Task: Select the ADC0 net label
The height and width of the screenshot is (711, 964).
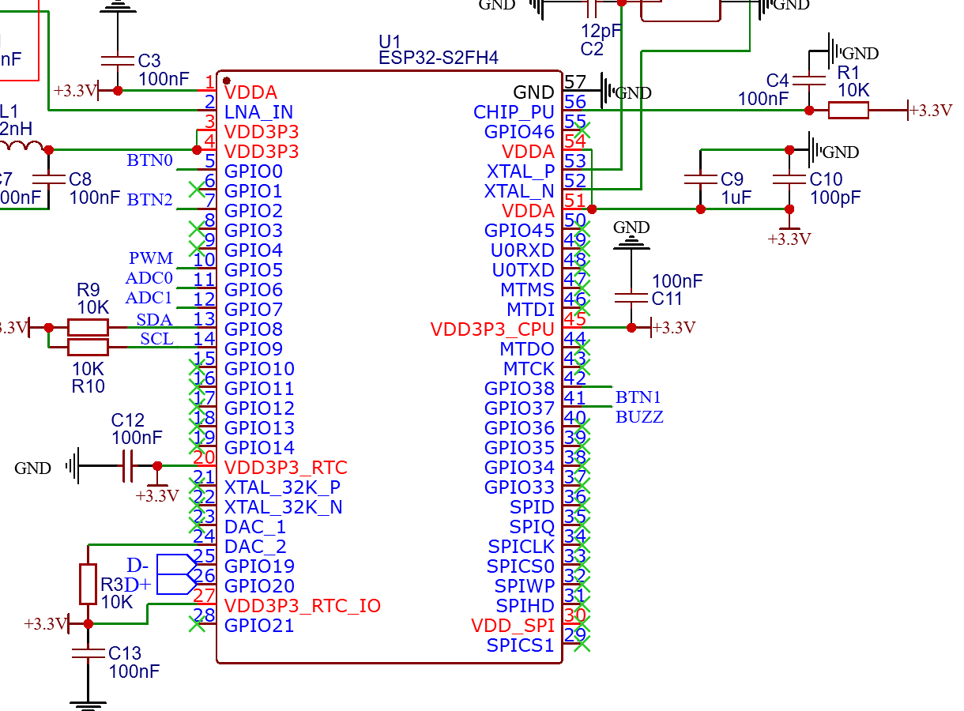Action: coord(149,278)
